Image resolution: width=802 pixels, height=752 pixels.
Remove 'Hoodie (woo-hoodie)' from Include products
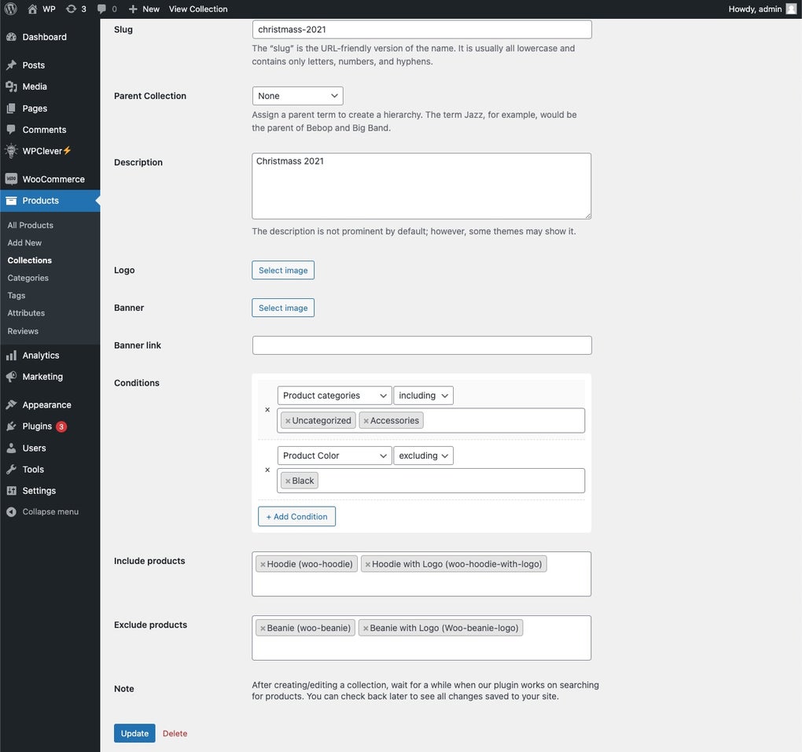click(262, 563)
